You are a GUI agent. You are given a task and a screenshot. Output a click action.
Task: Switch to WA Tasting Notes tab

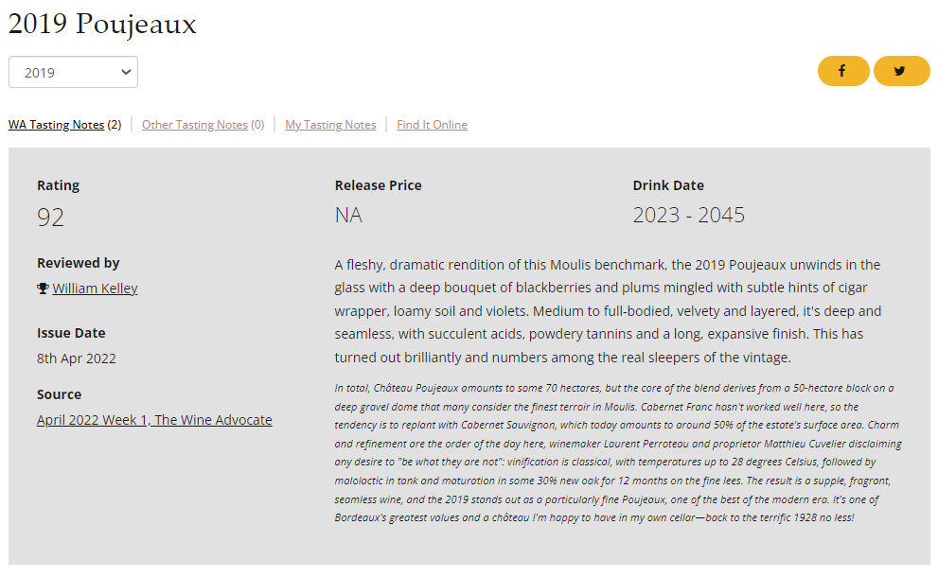click(x=56, y=125)
